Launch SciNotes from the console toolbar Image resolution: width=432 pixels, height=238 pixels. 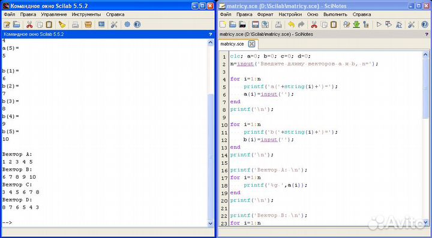[x=7, y=25]
